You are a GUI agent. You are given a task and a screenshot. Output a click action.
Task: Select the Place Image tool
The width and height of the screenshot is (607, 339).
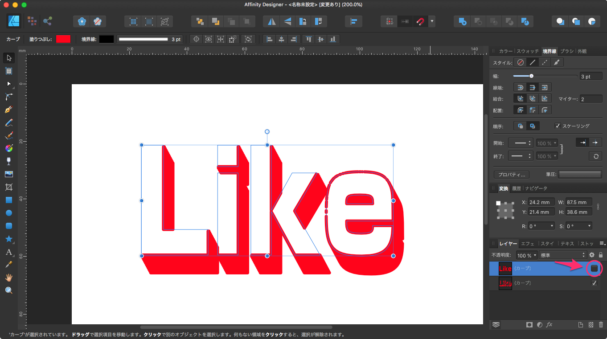tap(8, 174)
